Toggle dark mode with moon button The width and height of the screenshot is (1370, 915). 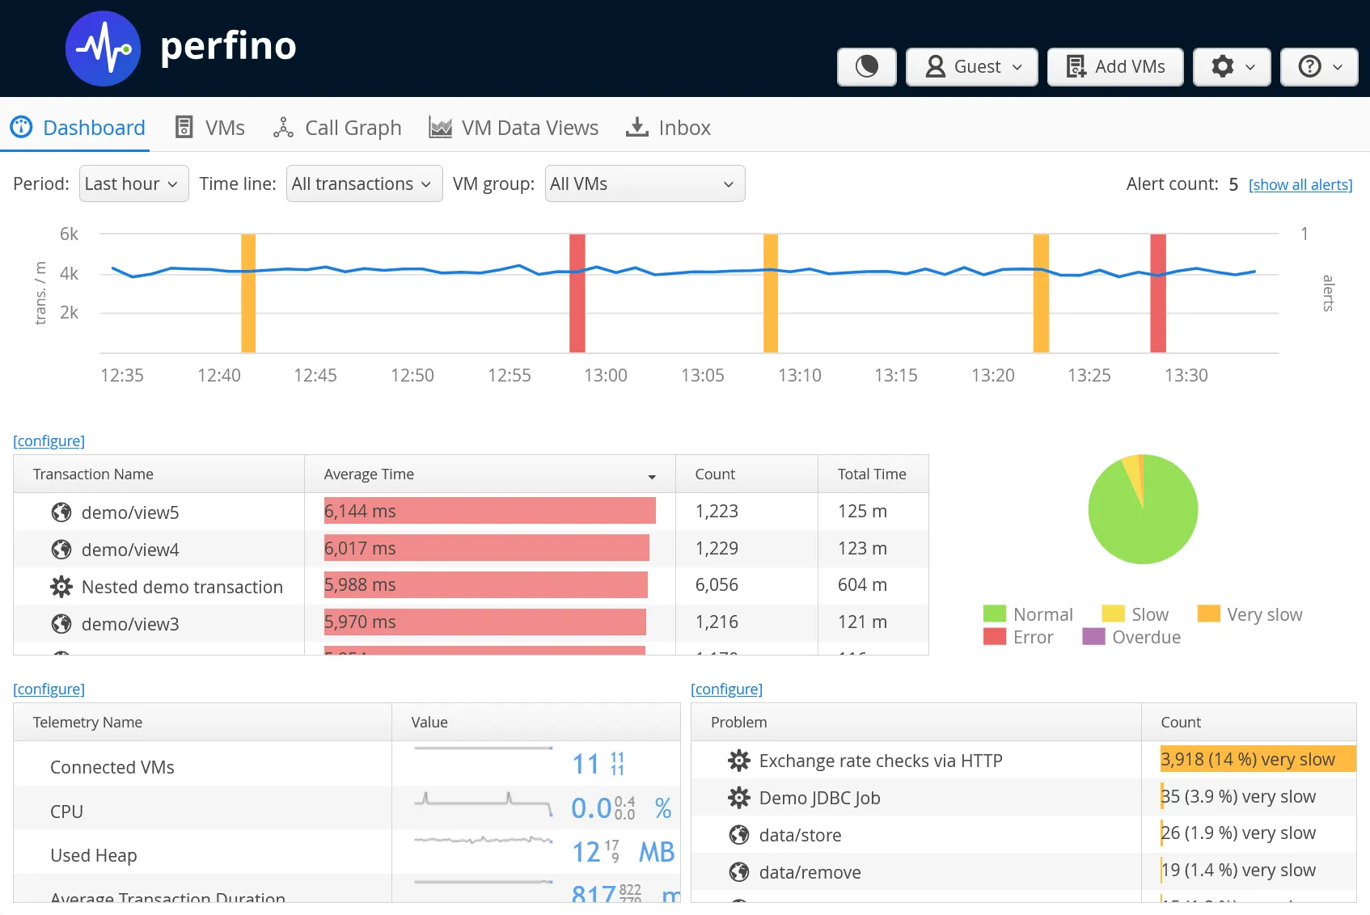tap(866, 66)
